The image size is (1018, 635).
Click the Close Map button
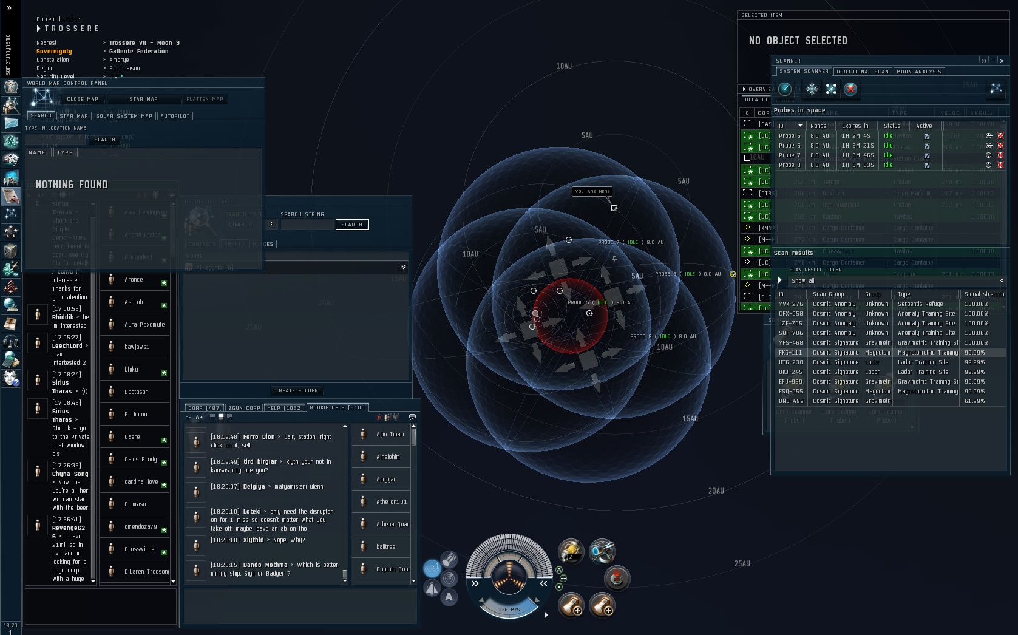[82, 99]
